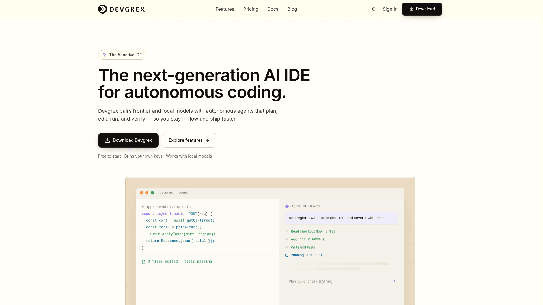Go to the Docs nav item
The image size is (543, 305).
coord(273,9)
